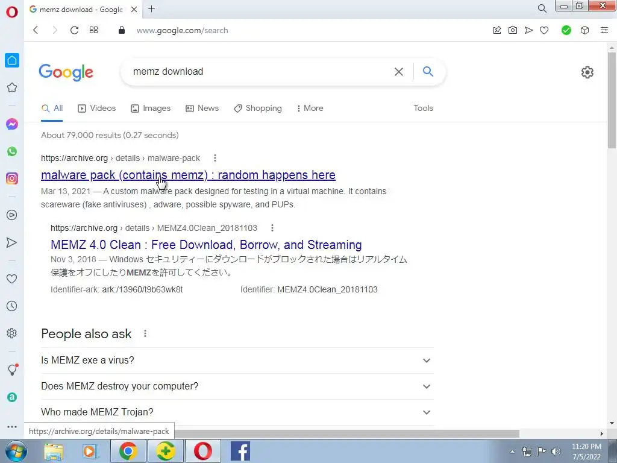Click the address bar URL www.google.com/search
This screenshot has width=617, height=463.
pos(182,30)
